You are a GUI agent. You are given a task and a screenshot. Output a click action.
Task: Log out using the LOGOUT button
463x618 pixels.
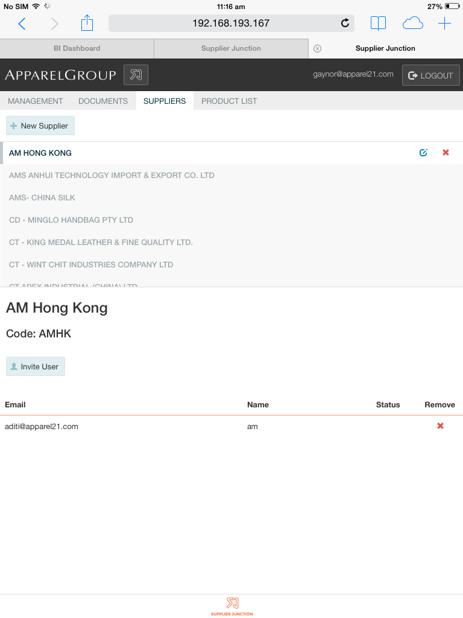pos(430,75)
